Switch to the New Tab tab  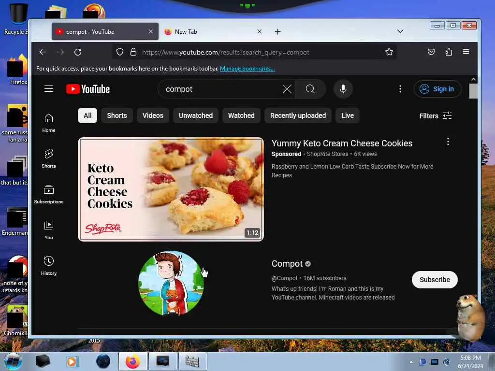[213, 31]
